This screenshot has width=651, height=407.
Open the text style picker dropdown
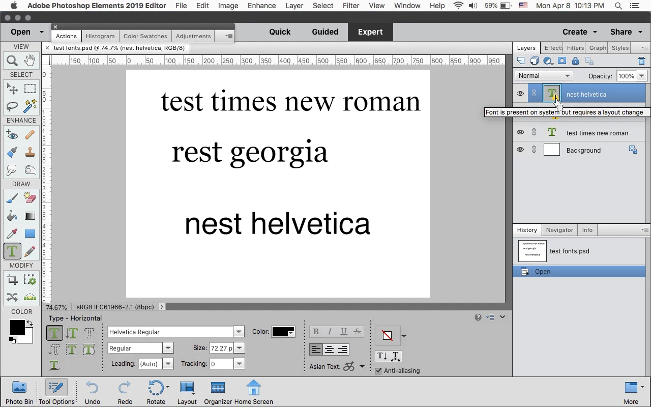404,336
